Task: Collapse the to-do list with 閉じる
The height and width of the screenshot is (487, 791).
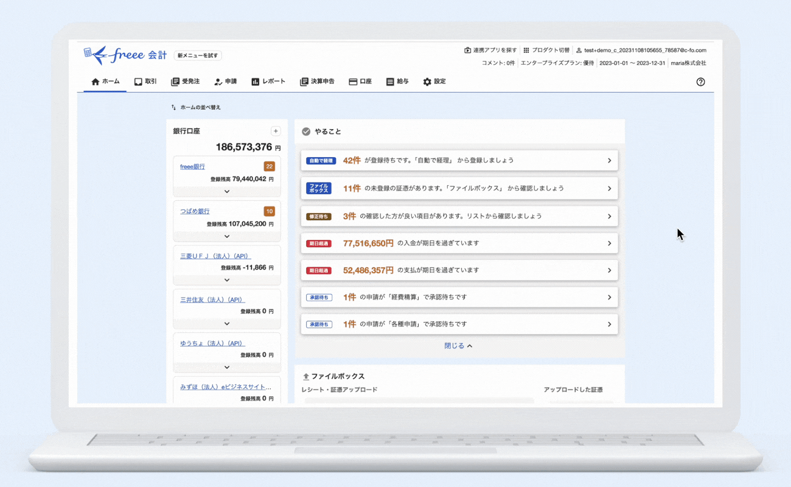Action: pos(458,346)
